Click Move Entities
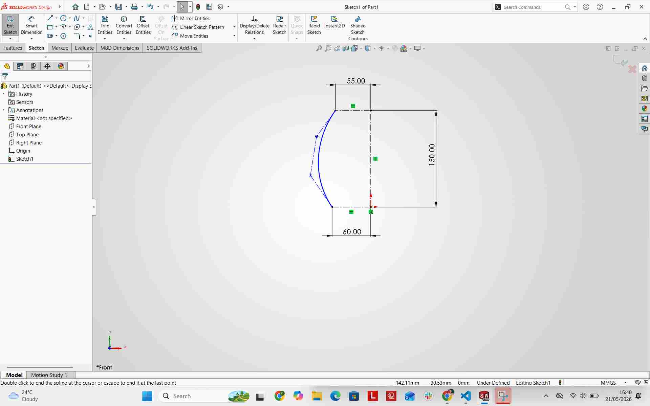Screen dimensions: 650x406 (x=190, y=36)
